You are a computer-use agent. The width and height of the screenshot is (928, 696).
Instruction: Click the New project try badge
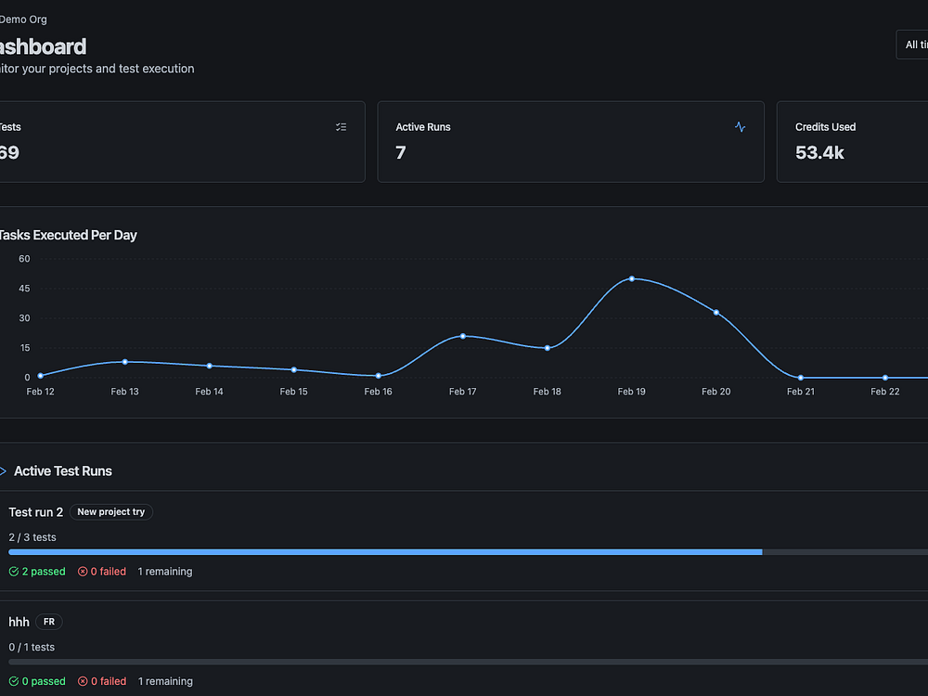coord(111,512)
